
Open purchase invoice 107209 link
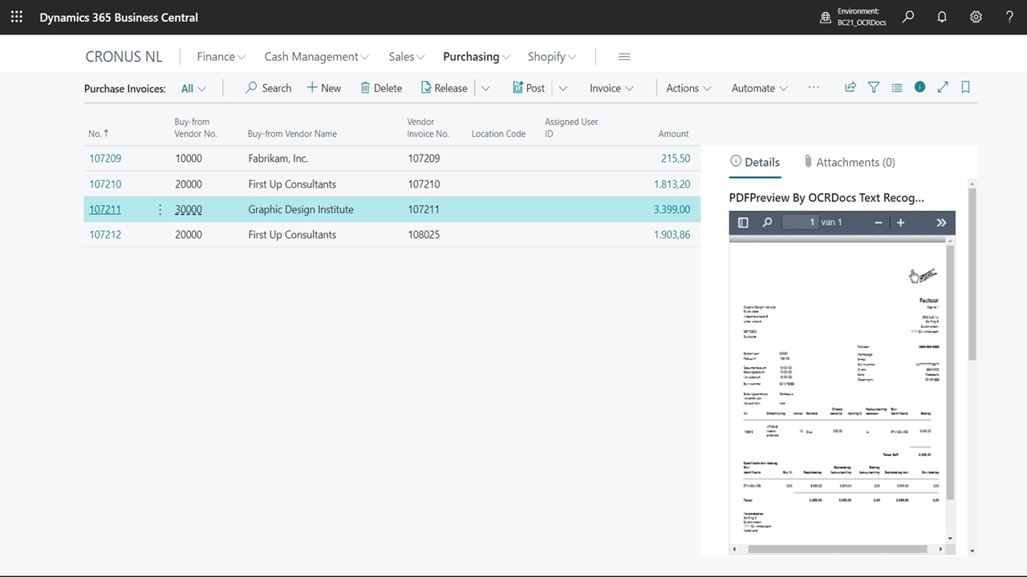pos(105,159)
